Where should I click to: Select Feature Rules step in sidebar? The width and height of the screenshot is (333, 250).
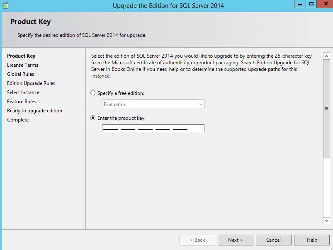coord(22,102)
